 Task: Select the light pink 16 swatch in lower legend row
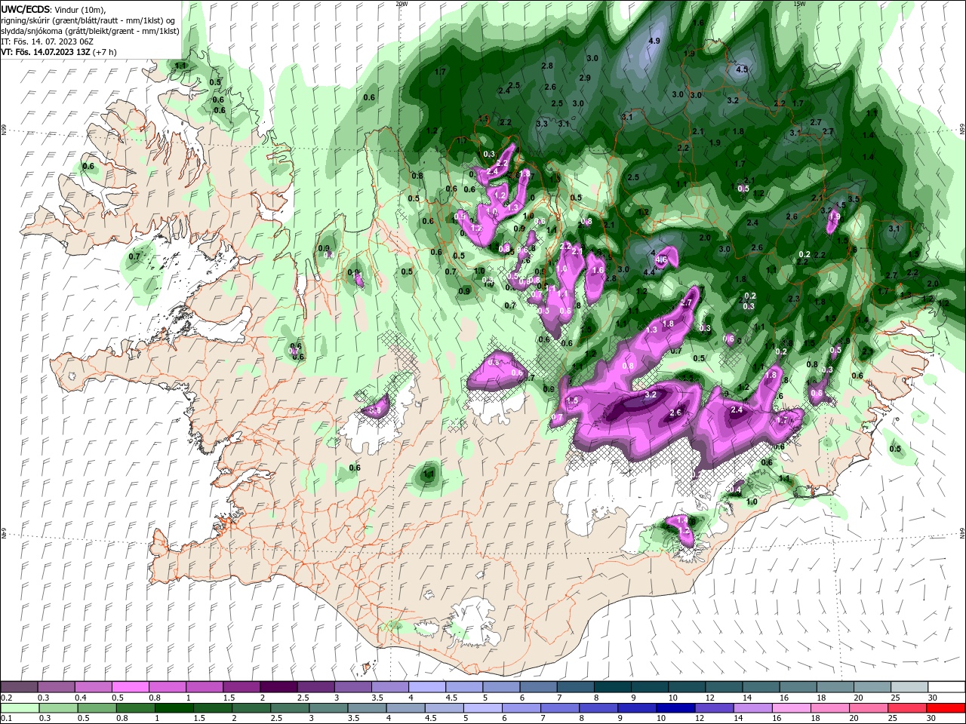click(792, 707)
